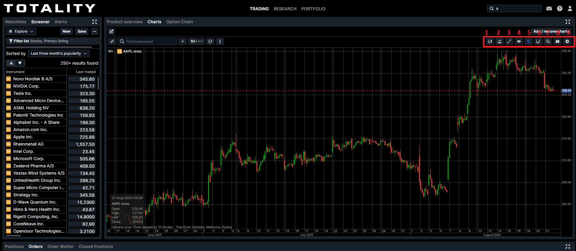Open the Alerts tab
The width and height of the screenshot is (576, 251).
(x=61, y=22)
